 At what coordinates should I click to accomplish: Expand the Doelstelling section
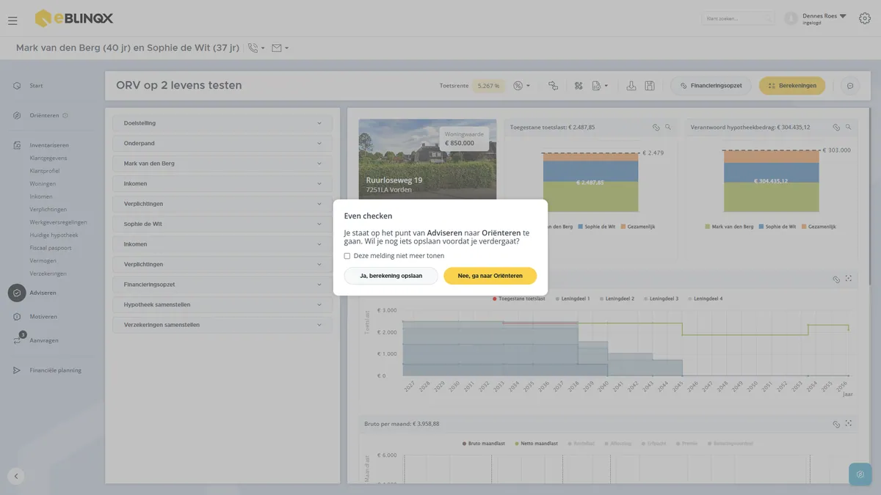click(x=222, y=123)
